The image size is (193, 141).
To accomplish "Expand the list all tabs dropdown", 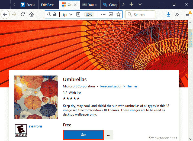I will (140, 5).
